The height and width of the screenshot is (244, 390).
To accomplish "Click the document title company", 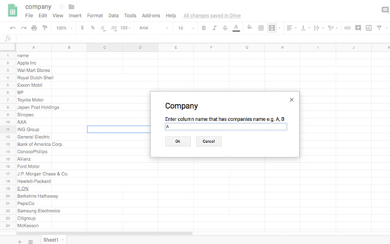I will pos(38,7).
